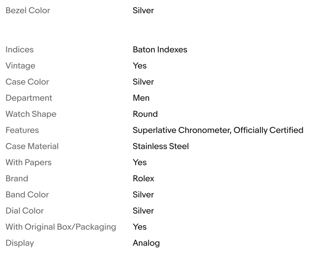This screenshot has width=323, height=259.
Task: Click the Men value text
Action: (141, 98)
